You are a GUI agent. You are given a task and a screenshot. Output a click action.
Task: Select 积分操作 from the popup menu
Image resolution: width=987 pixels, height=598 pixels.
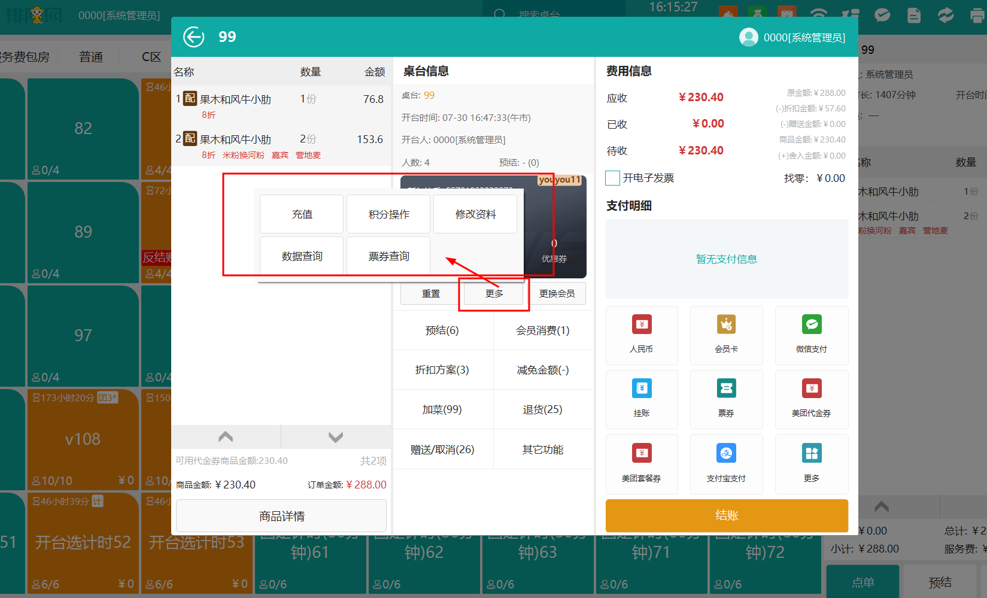[x=388, y=214]
